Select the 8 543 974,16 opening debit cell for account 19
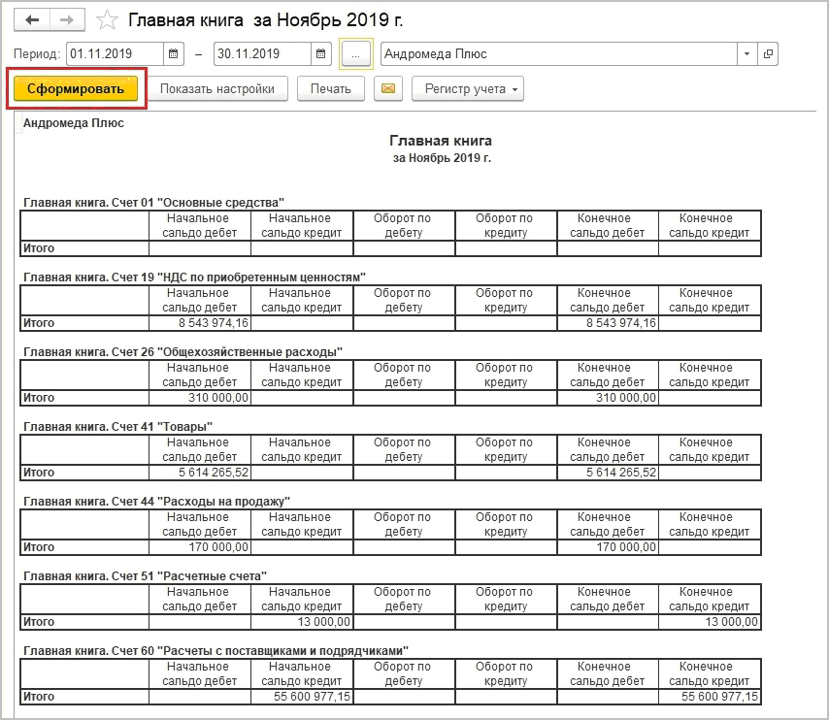Viewport: 829px width, 720px height. click(x=200, y=323)
